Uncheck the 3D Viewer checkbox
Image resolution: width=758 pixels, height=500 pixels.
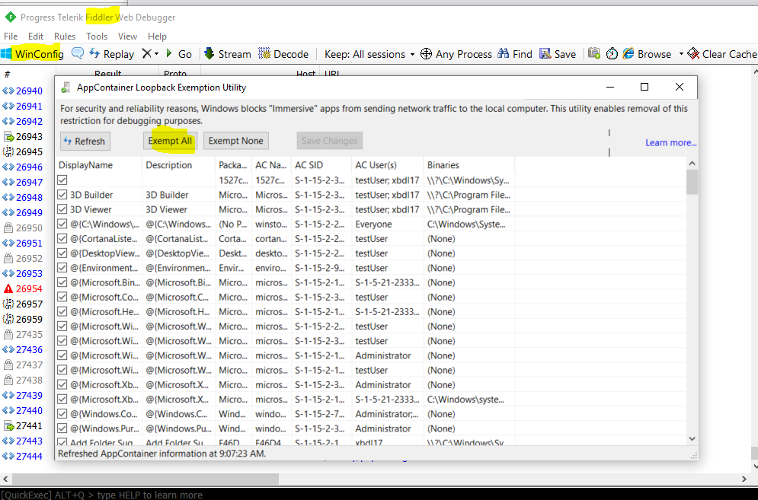[62, 209]
